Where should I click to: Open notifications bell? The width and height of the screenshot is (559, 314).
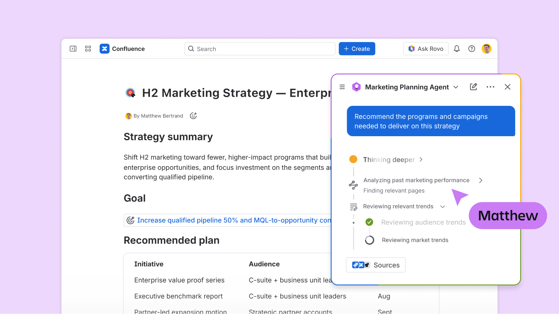point(457,49)
